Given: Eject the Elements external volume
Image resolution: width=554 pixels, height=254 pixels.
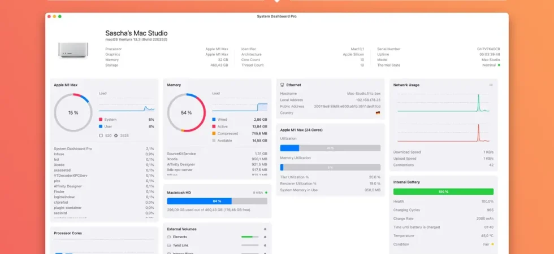Looking at the screenshot, I should [x=265, y=237].
